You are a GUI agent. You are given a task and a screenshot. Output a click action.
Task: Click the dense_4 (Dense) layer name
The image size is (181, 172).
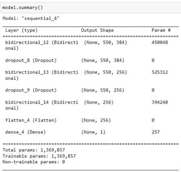(x=25, y=132)
